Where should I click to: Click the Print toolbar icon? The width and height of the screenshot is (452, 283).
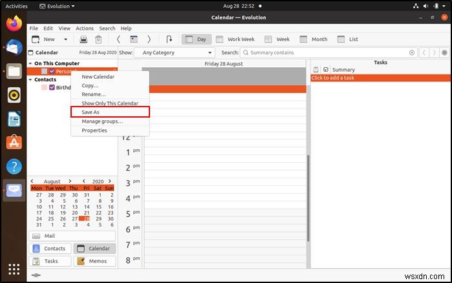coord(83,39)
